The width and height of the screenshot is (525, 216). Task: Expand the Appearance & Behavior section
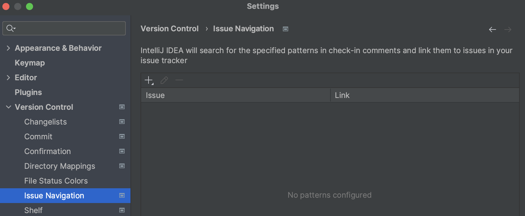pyautogui.click(x=8, y=48)
